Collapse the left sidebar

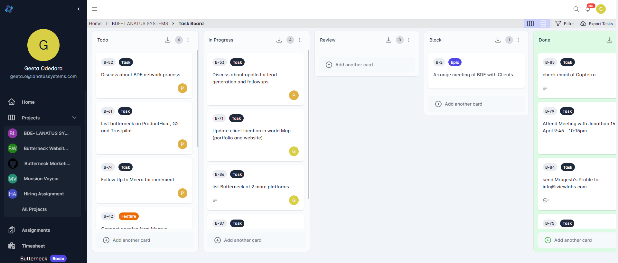click(x=79, y=9)
